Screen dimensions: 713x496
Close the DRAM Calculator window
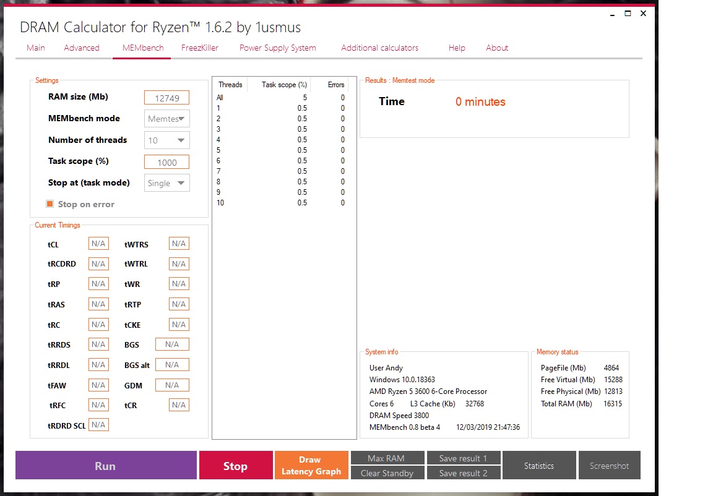point(644,14)
